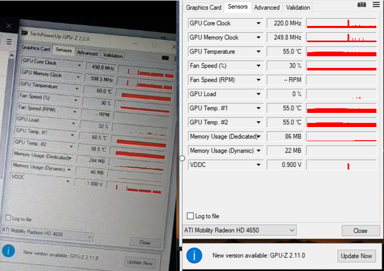Click Update Now in left window

click(x=139, y=263)
